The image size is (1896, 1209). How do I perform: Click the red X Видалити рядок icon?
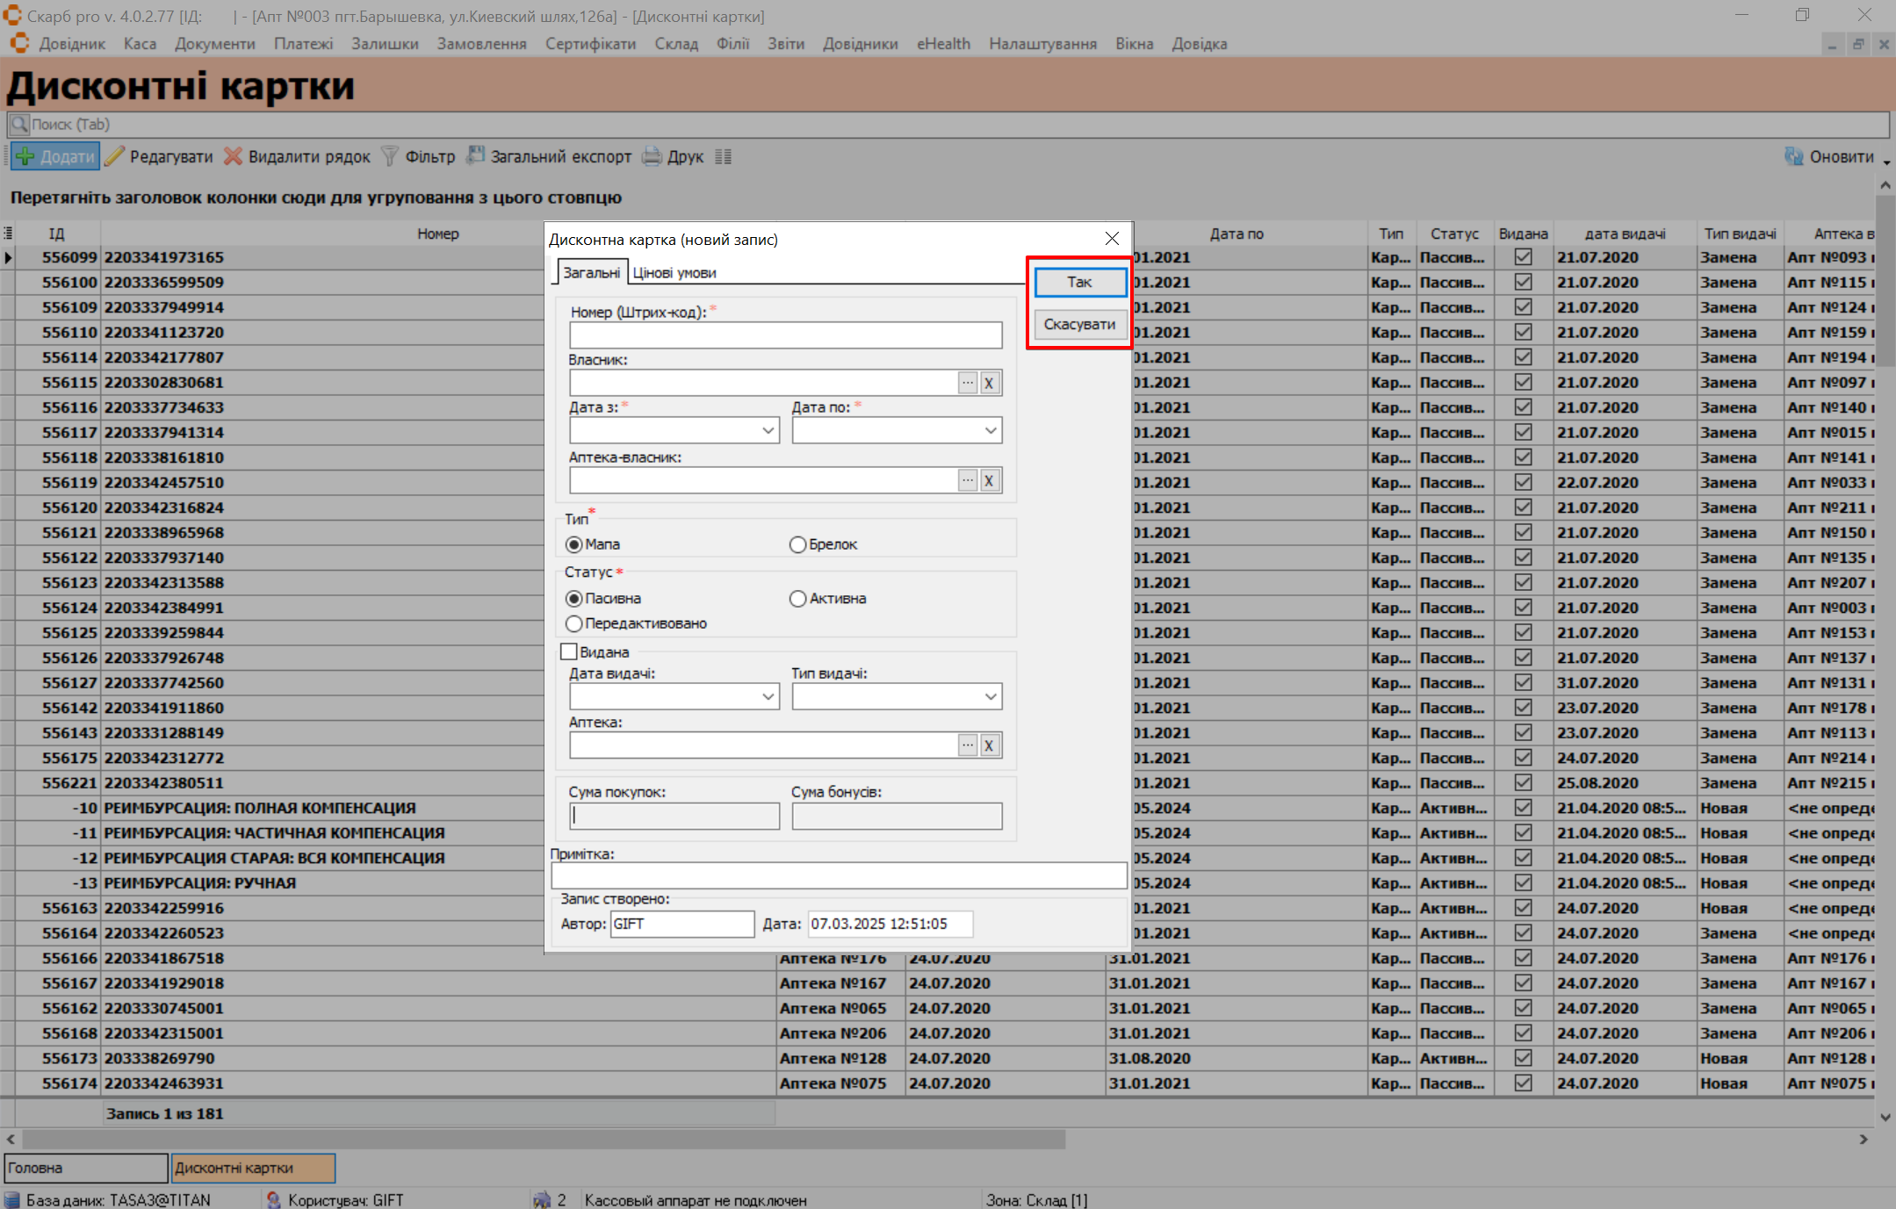[233, 156]
